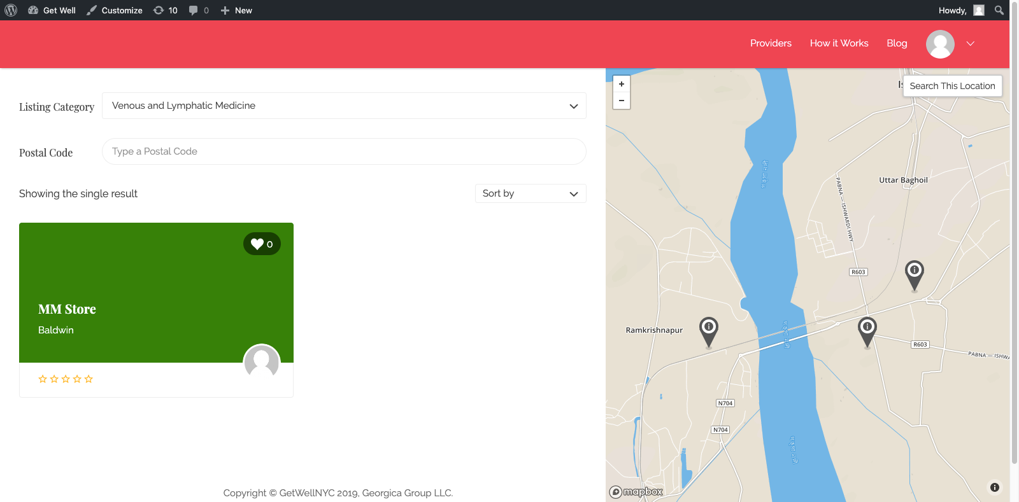
Task: Open the MM Store listing title
Action: 67,309
